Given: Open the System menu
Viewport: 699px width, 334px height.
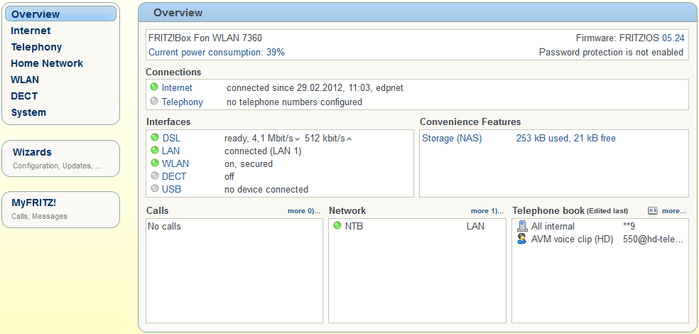Looking at the screenshot, I should point(28,113).
